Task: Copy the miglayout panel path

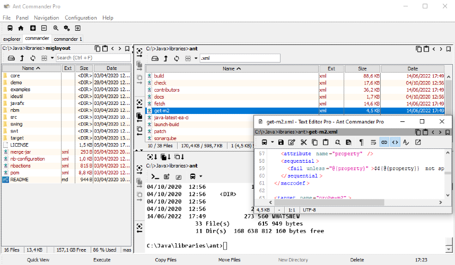Action: (98, 49)
